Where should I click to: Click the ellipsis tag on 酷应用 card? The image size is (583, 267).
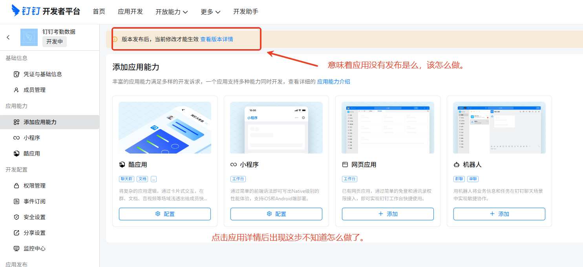click(154, 179)
